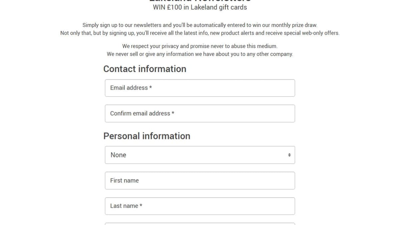Click the partially visible field below Last name
The width and height of the screenshot is (400, 225).
(x=200, y=224)
